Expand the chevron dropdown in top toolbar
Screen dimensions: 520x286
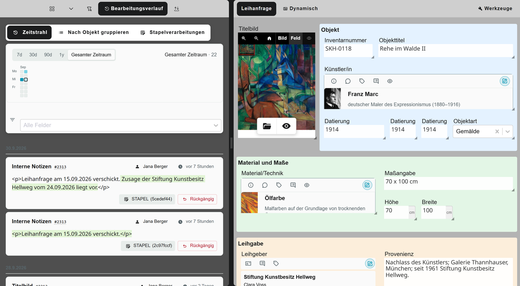(x=71, y=9)
